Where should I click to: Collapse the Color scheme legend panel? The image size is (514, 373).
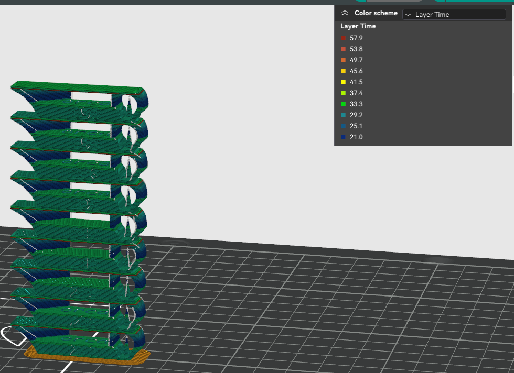345,13
